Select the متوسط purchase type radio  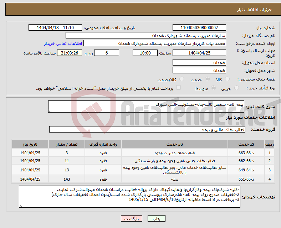tap(214, 88)
